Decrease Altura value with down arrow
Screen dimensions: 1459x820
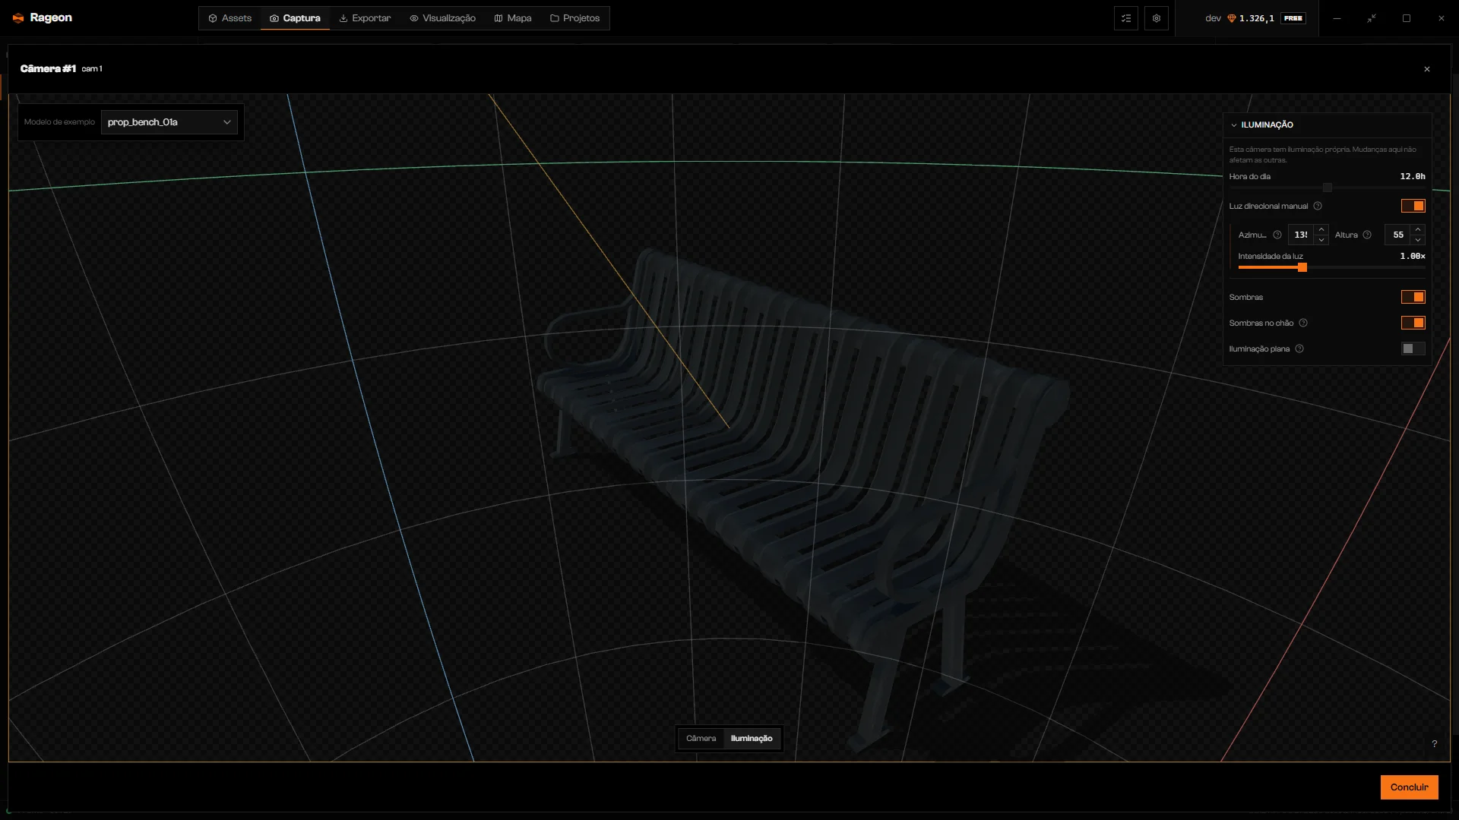coord(1418,240)
